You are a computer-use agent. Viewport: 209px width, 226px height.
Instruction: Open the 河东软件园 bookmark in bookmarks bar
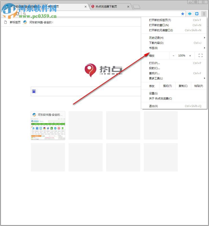click(38, 22)
